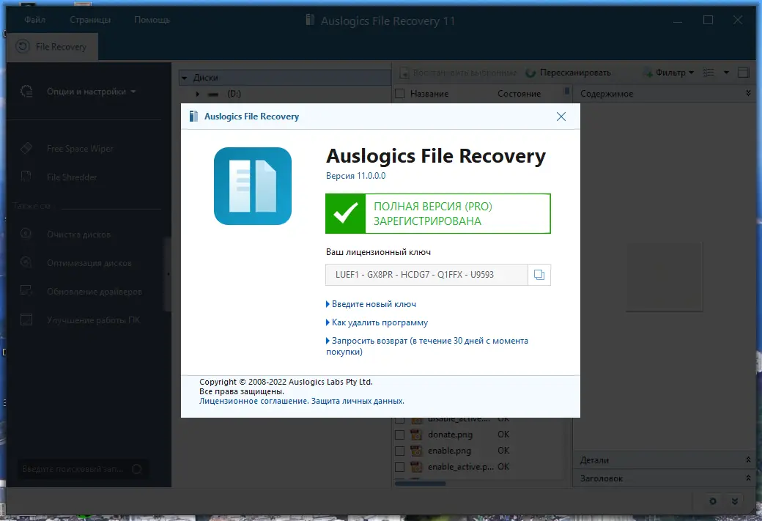Viewport: 762px width, 521px height.
Task: Open the Страницы menu
Action: click(x=90, y=20)
